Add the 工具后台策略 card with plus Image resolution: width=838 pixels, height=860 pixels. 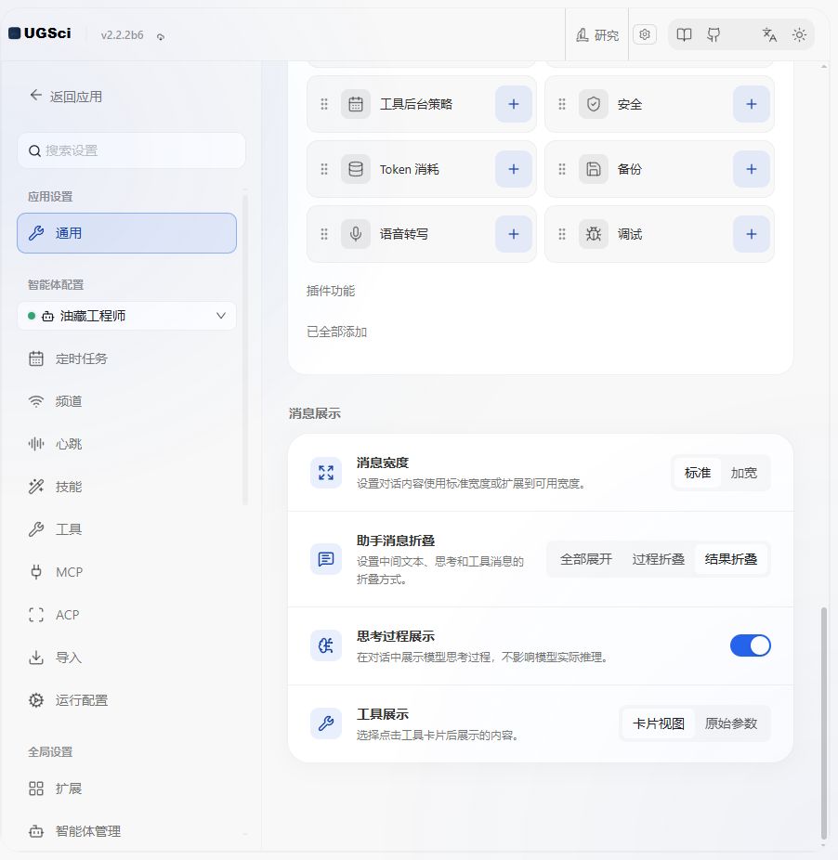coord(514,104)
